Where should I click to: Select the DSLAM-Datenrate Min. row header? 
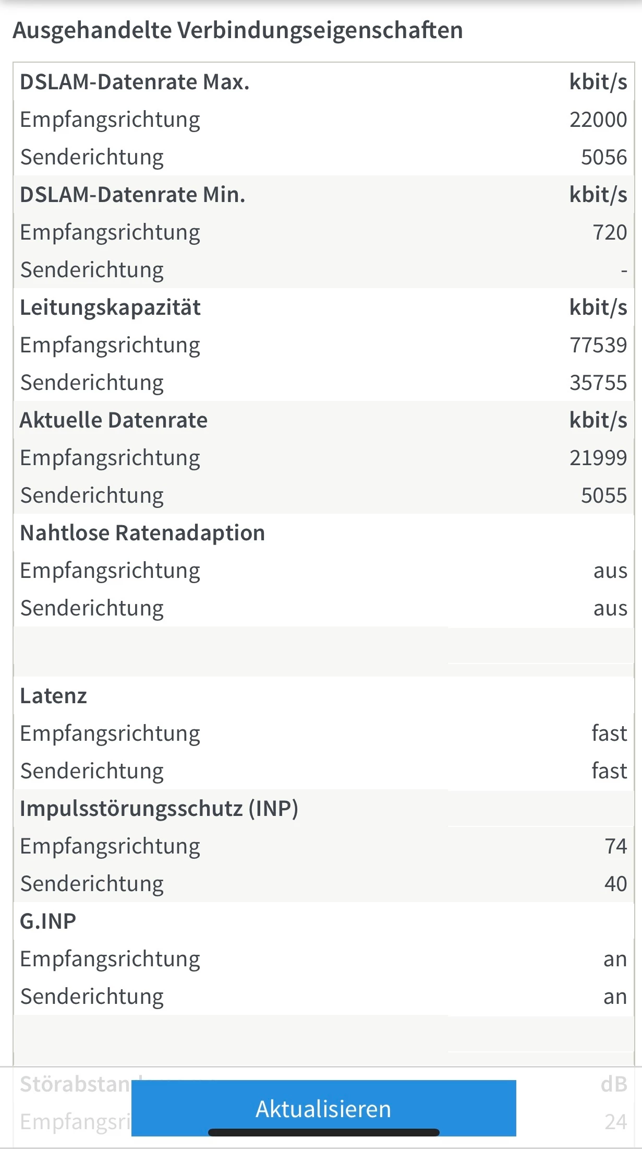[x=132, y=195]
